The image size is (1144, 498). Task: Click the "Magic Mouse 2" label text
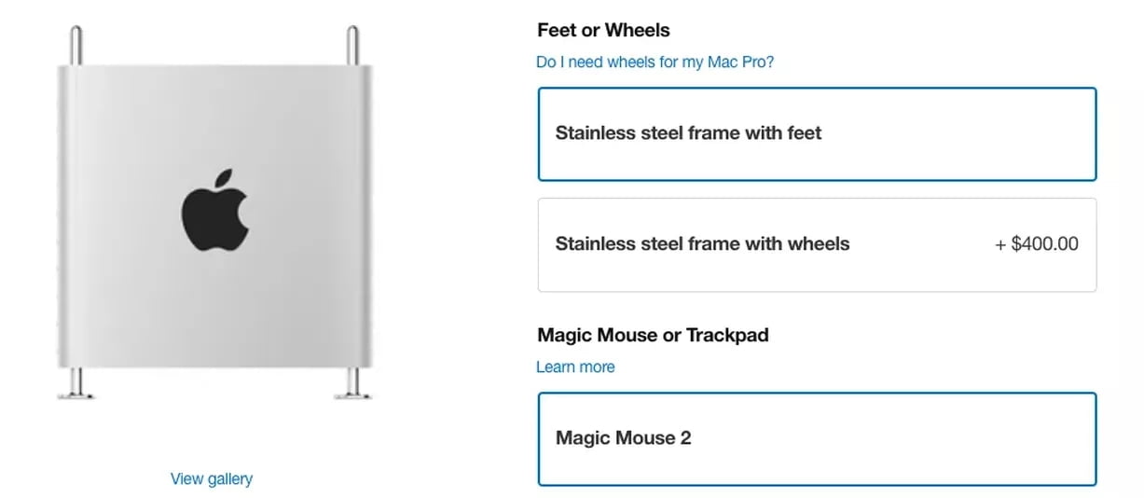[x=623, y=438]
